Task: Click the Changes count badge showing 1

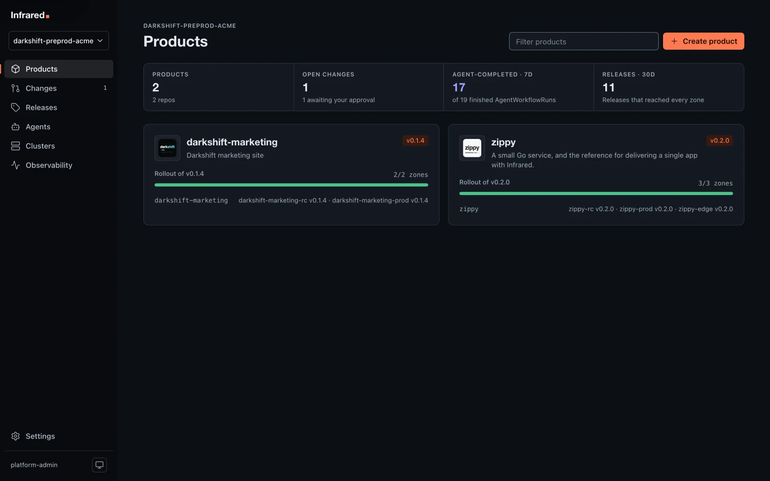Action: 105,88
